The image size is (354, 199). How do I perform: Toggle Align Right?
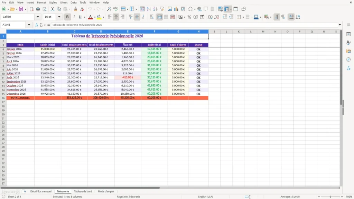tap(123, 17)
